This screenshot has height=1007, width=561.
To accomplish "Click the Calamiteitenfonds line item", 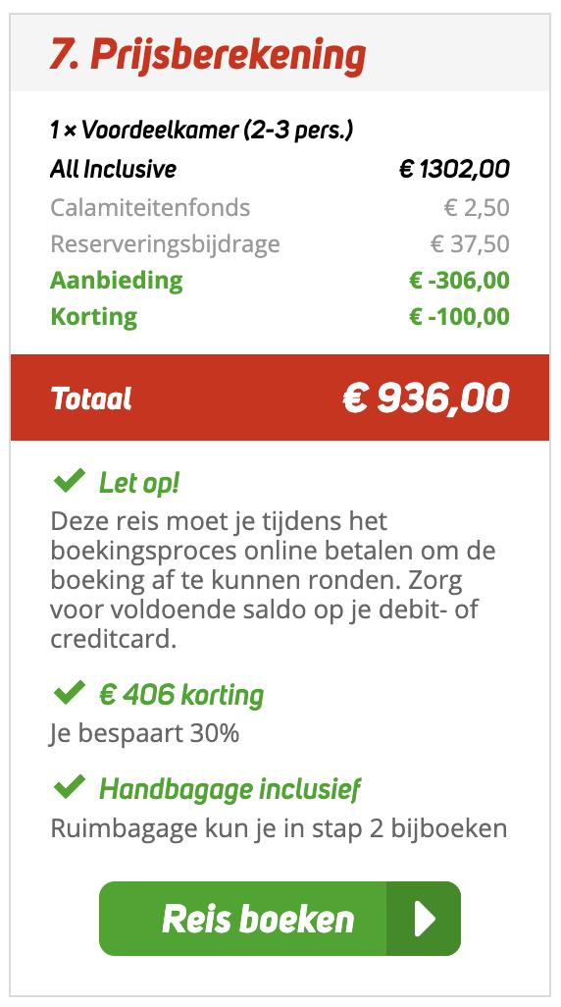I will click(x=280, y=208).
